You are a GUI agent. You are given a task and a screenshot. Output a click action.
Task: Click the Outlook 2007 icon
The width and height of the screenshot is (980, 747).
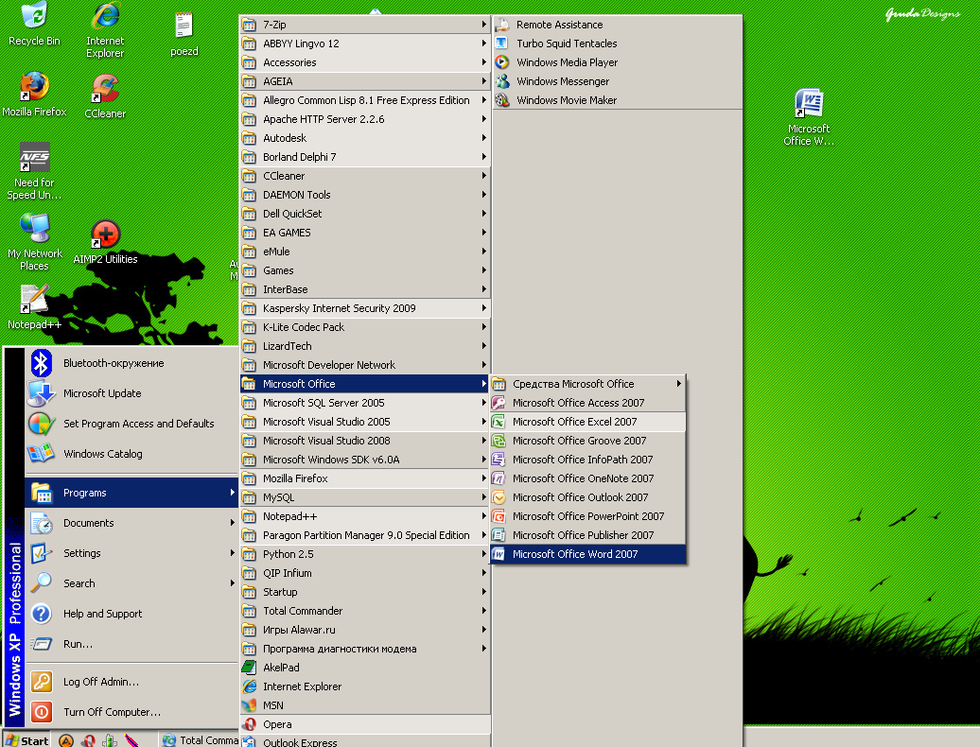[x=499, y=497]
